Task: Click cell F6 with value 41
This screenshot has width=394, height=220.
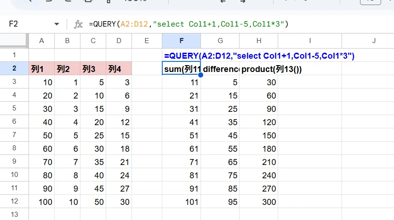Action: [x=182, y=122]
